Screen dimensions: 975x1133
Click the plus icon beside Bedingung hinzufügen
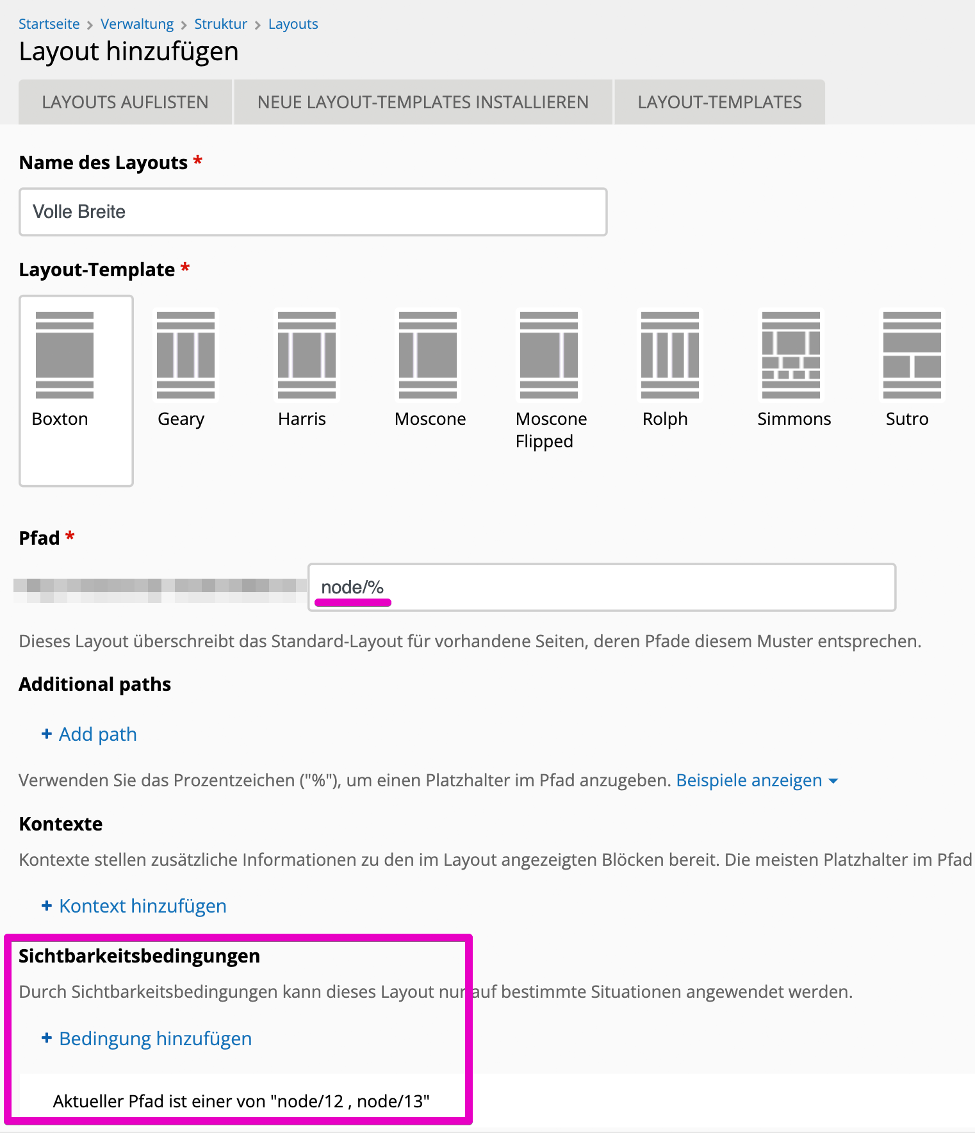(x=46, y=1038)
